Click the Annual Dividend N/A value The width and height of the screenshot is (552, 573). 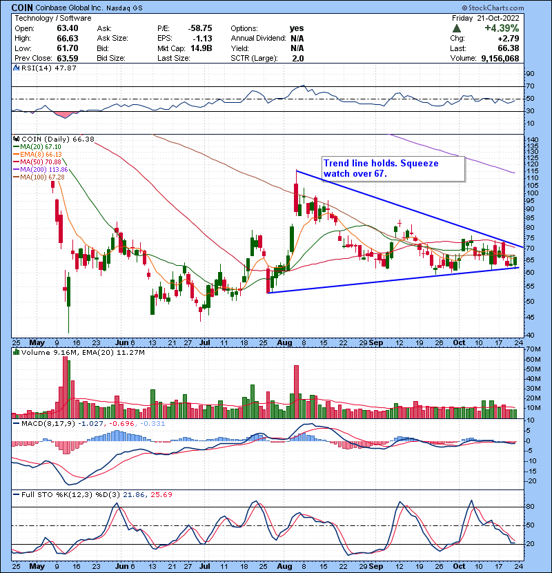pyautogui.click(x=297, y=38)
